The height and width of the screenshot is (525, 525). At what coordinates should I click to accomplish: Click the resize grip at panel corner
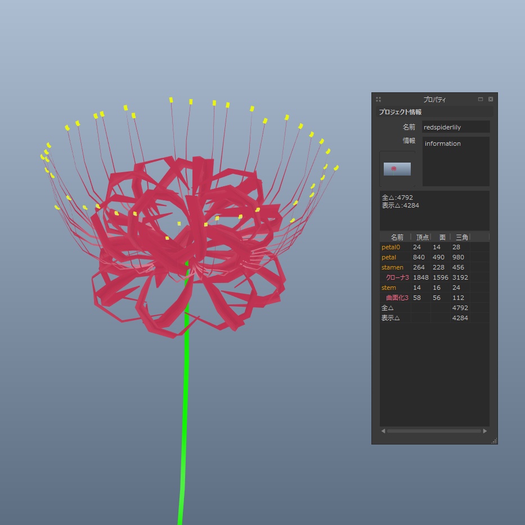tap(494, 439)
